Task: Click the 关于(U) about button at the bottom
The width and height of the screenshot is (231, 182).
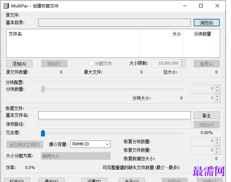Action: (132, 180)
